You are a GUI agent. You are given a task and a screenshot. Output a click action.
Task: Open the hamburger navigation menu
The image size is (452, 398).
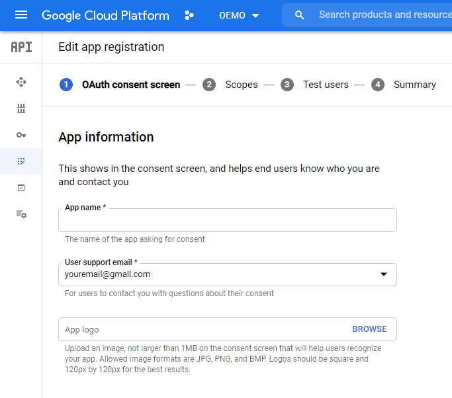click(x=21, y=15)
